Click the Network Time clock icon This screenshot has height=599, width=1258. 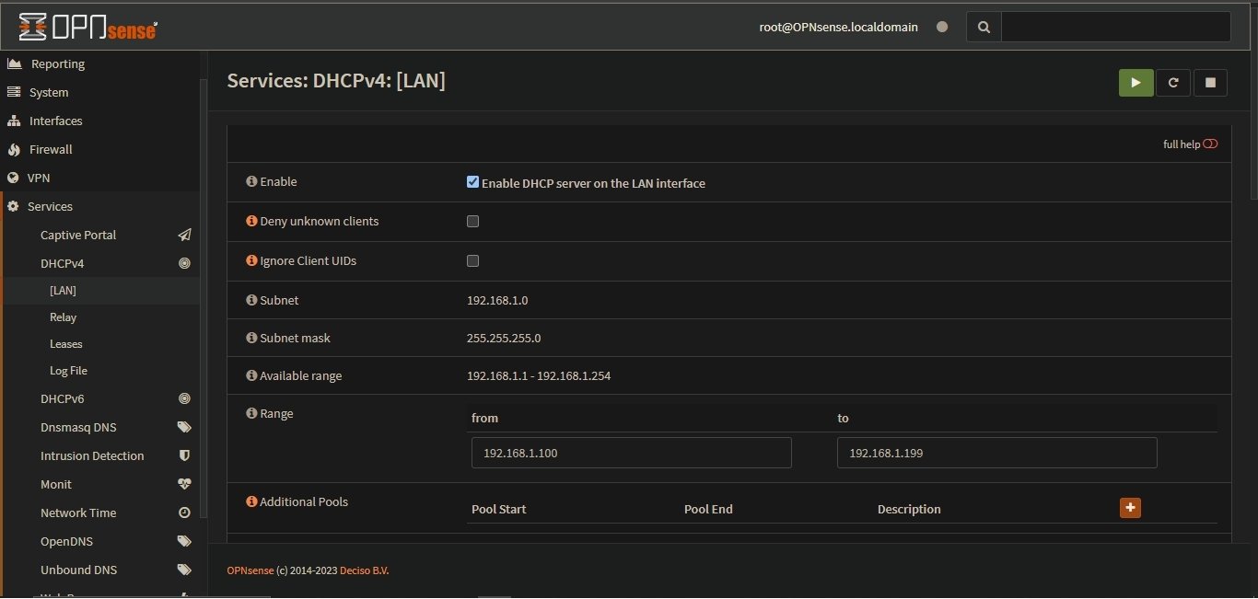pos(184,513)
